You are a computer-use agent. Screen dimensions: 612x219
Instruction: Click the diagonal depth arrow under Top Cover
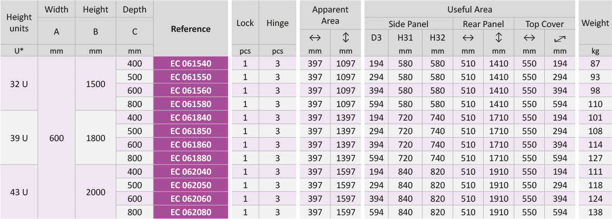[x=560, y=38]
